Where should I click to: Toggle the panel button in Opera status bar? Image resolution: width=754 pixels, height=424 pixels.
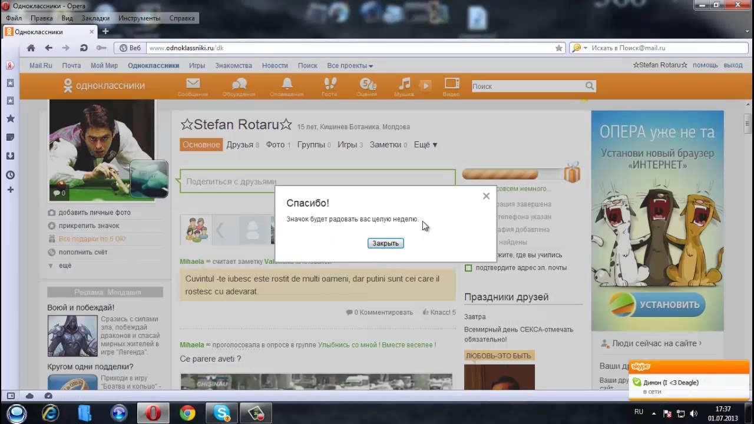(10, 396)
